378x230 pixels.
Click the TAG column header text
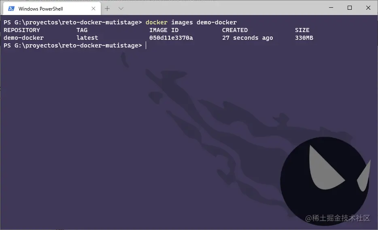click(x=82, y=30)
